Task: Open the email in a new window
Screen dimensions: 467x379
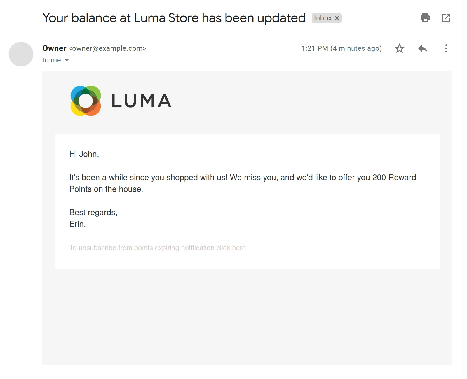Action: click(446, 18)
